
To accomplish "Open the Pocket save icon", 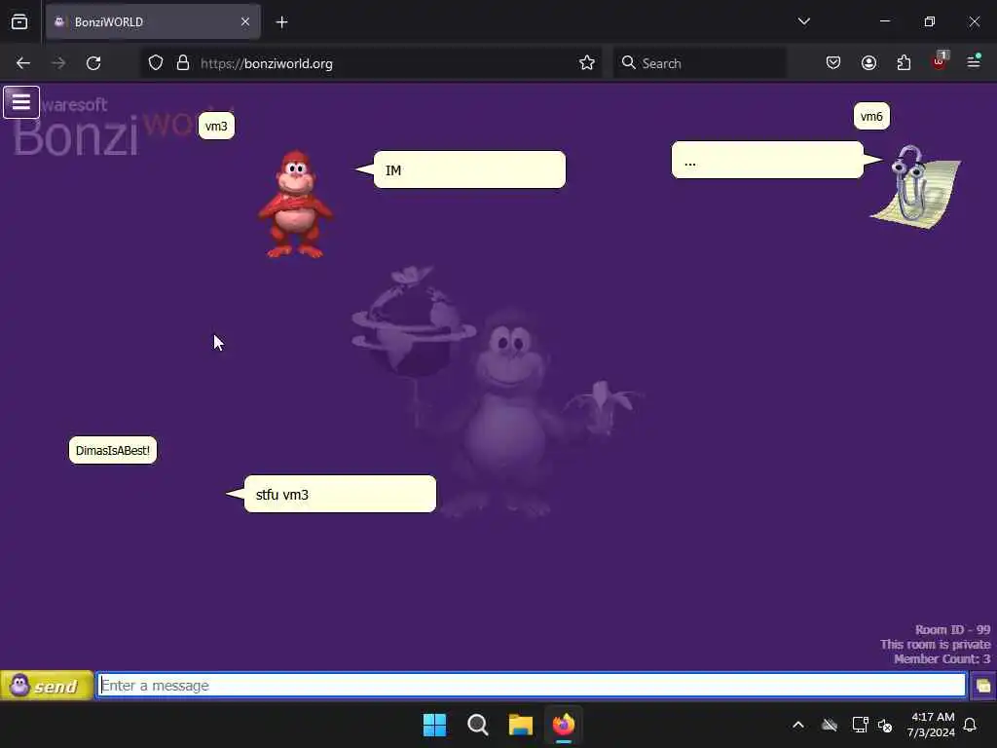I will (833, 63).
